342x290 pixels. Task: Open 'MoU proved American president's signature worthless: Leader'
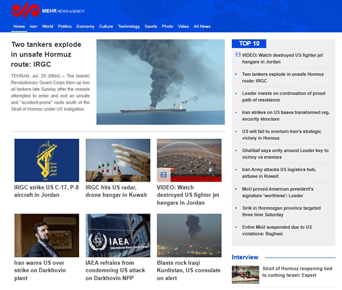[278, 192]
